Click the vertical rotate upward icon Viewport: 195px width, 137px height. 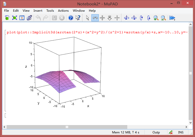pyautogui.click(x=149, y=18)
